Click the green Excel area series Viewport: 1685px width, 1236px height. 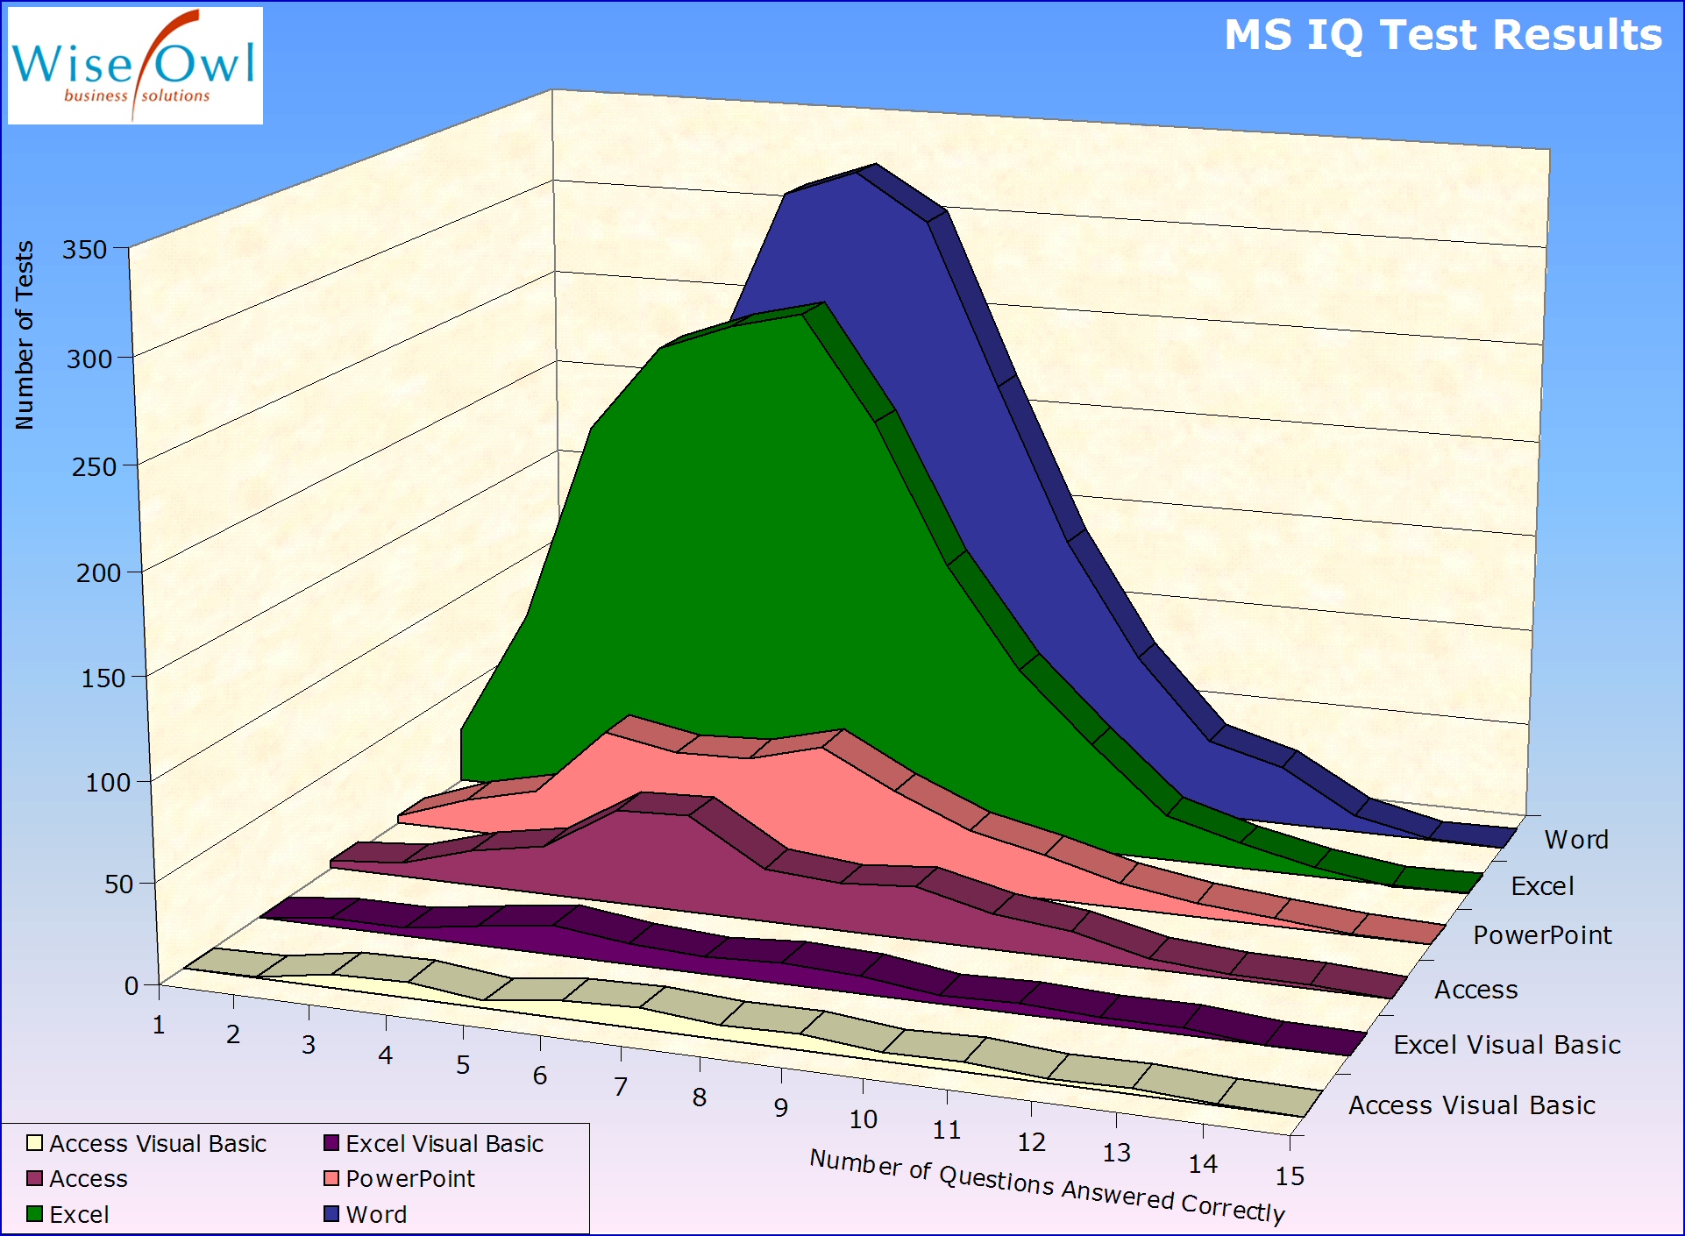click(701, 526)
